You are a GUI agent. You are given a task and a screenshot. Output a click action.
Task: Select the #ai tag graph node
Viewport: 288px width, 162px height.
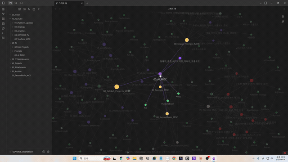click(x=145, y=105)
